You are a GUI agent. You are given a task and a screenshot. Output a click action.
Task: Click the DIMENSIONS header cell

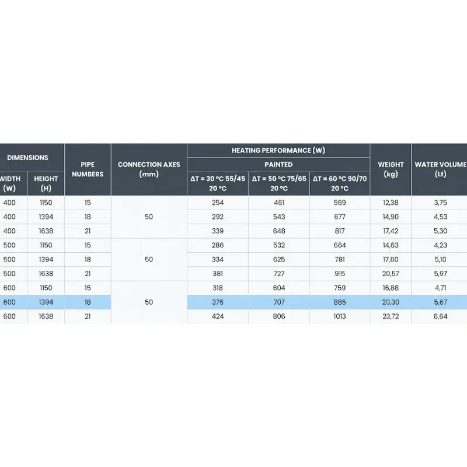(27, 158)
